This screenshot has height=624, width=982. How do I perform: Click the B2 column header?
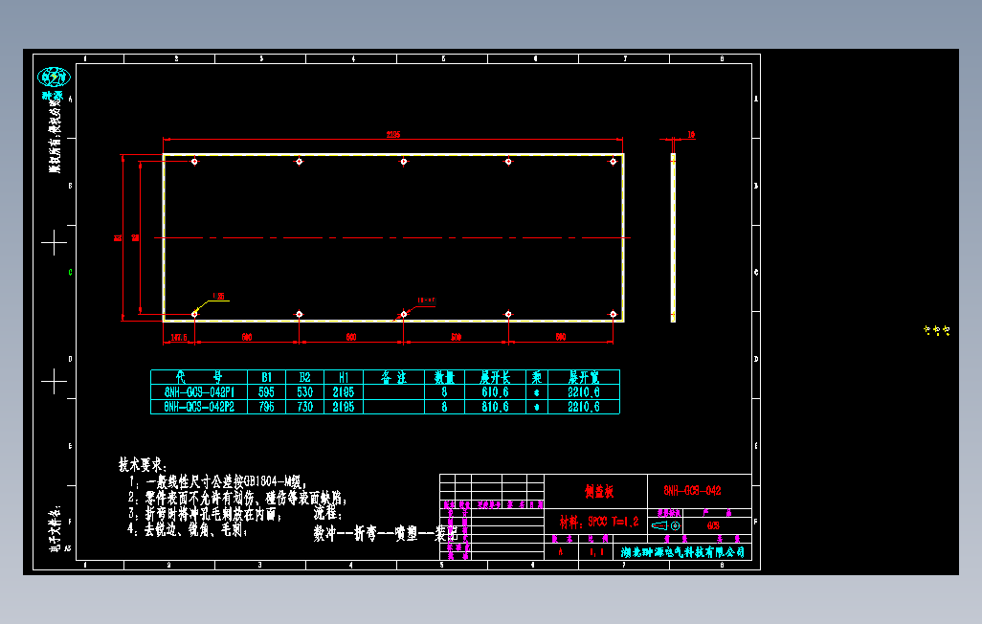click(304, 377)
